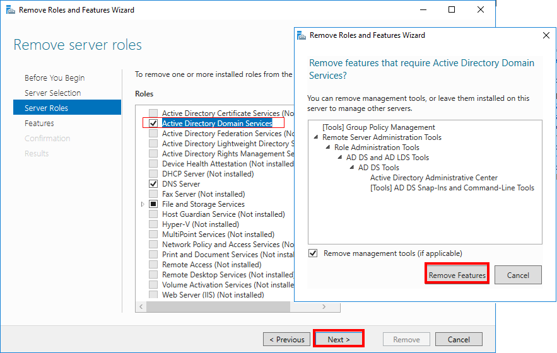The height and width of the screenshot is (353, 557).
Task: Select Active Directory Administrative Center entry
Action: pyautogui.click(x=434, y=178)
